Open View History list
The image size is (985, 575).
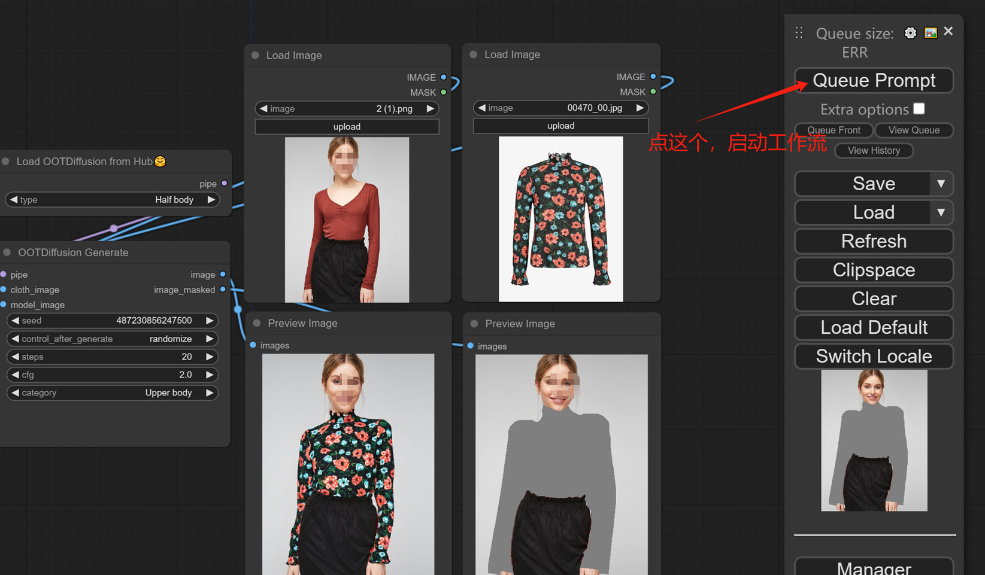tap(874, 150)
